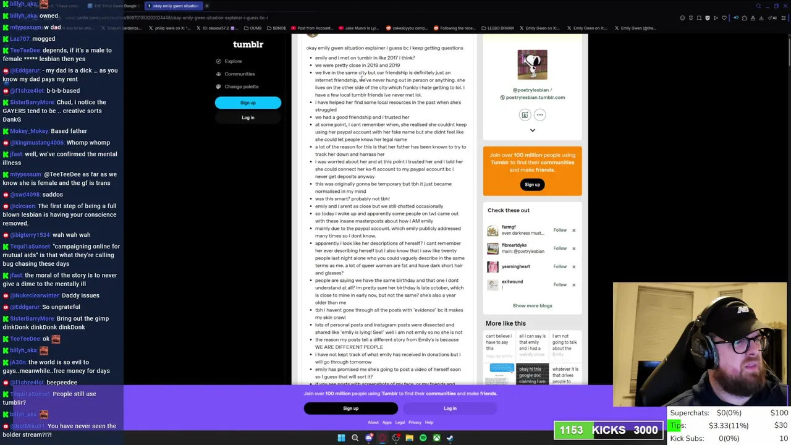Open the About footer link
This screenshot has width=791, height=445.
pyautogui.click(x=373, y=423)
